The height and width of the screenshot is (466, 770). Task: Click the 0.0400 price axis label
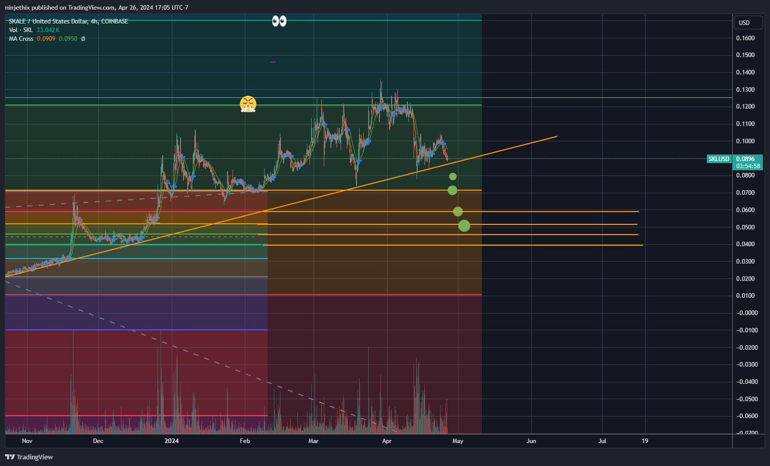click(746, 244)
